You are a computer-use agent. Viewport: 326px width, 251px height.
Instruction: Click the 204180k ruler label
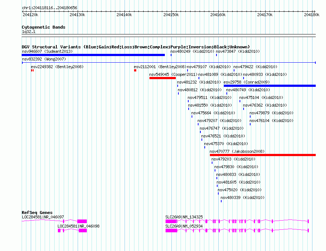pyautogui.click(x=312, y=15)
